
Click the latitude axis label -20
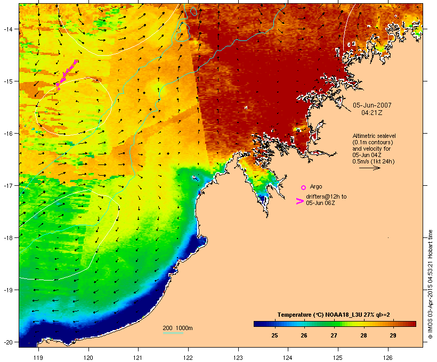coord(7,342)
